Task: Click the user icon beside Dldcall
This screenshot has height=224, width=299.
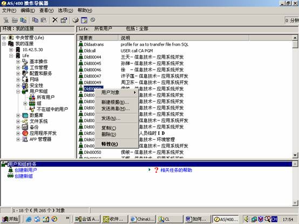Action: (x=81, y=51)
